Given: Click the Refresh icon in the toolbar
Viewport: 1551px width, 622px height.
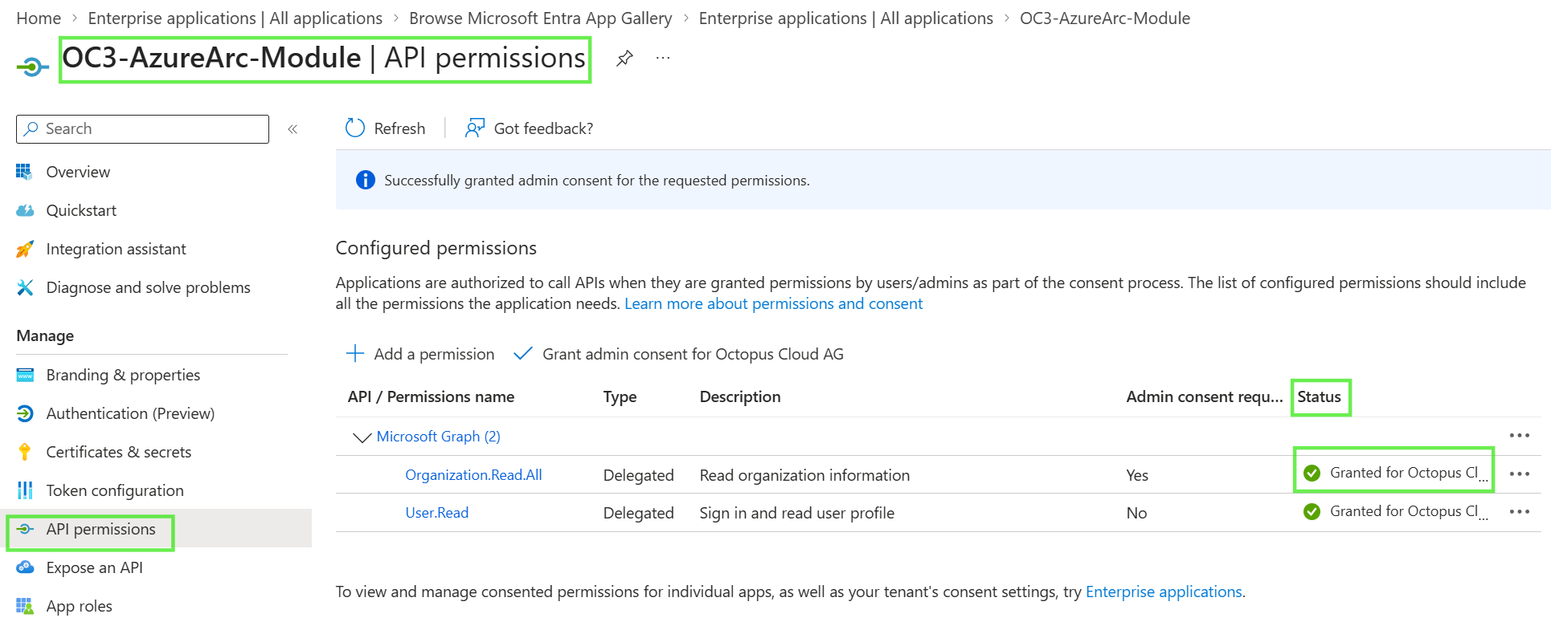Looking at the screenshot, I should pyautogui.click(x=355, y=128).
